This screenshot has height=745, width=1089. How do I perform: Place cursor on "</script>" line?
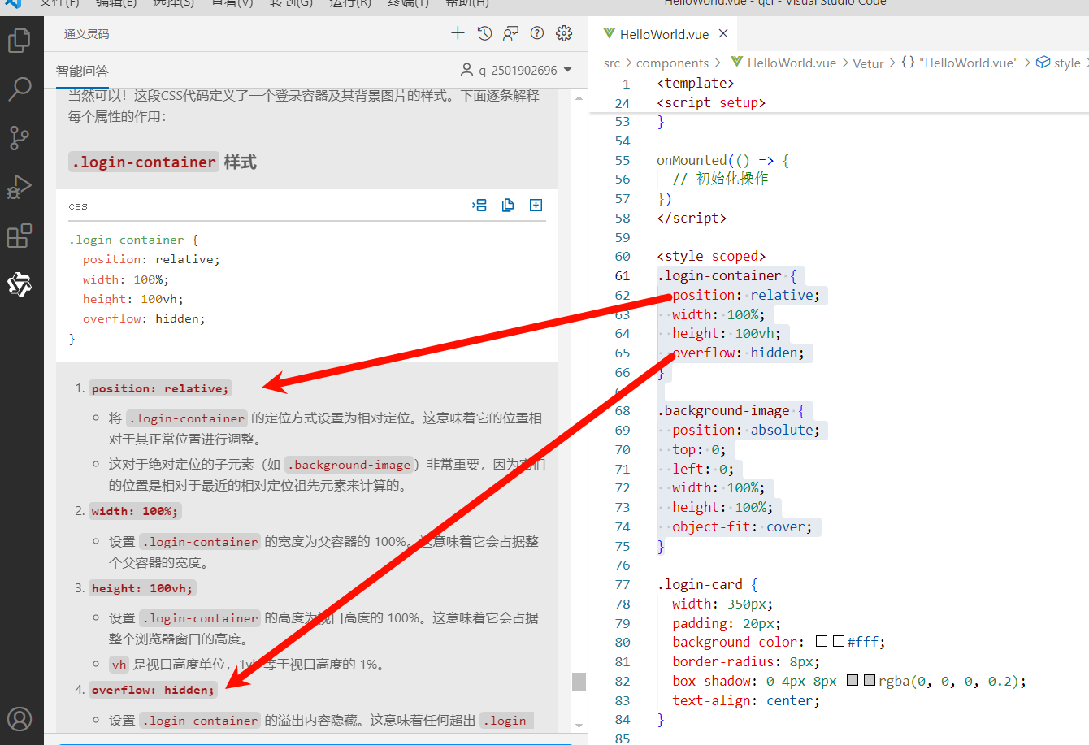(x=692, y=218)
